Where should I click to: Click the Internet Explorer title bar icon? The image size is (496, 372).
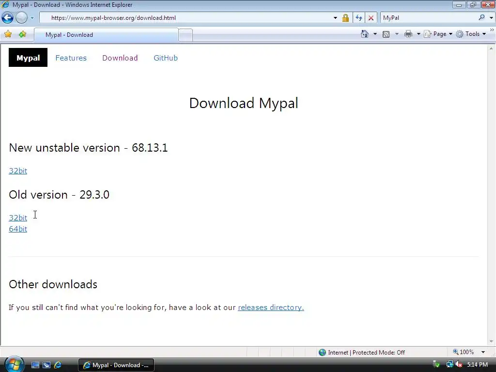(5, 5)
